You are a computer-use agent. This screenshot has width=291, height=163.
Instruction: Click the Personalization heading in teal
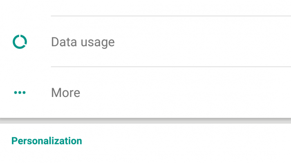(x=47, y=141)
